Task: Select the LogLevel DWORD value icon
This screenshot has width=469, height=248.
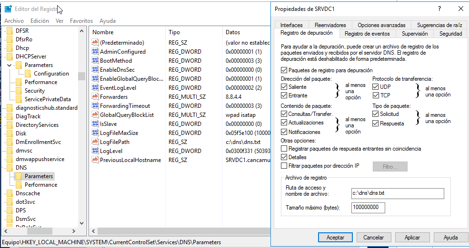Action: pos(94,151)
